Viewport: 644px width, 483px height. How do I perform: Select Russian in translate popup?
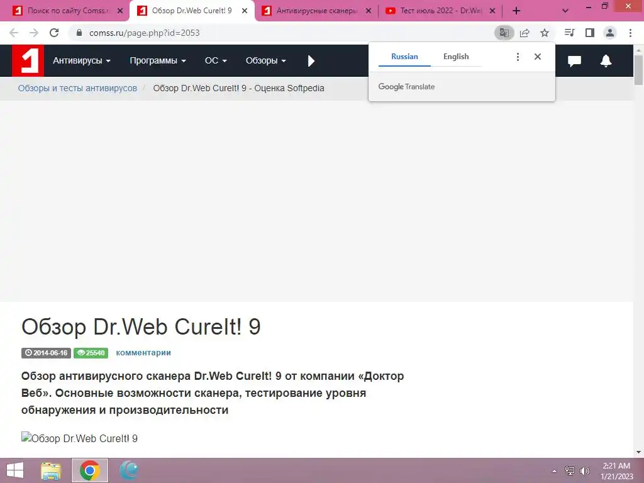pos(404,57)
